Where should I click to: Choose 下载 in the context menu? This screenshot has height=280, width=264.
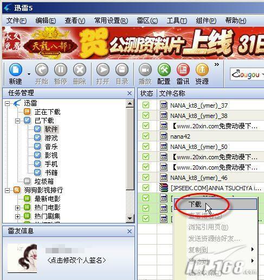tap(215, 204)
